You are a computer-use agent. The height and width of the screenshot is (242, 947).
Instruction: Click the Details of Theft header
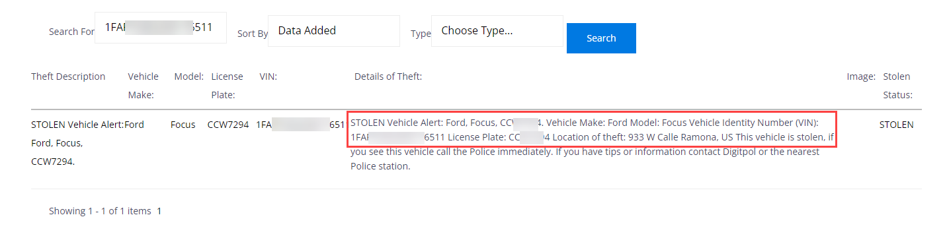pos(388,76)
